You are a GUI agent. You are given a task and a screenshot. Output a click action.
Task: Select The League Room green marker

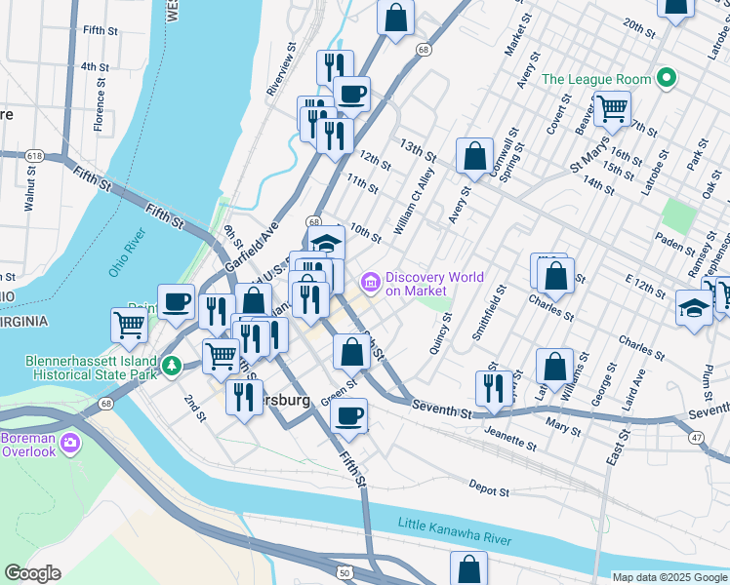coord(667,79)
